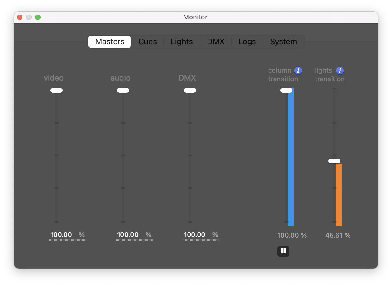Go to the DMX tab
Viewport: 392px width, 285px height.
click(215, 42)
